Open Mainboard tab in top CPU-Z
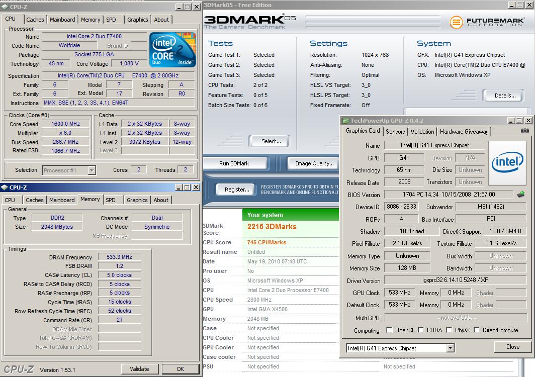 pos(62,20)
